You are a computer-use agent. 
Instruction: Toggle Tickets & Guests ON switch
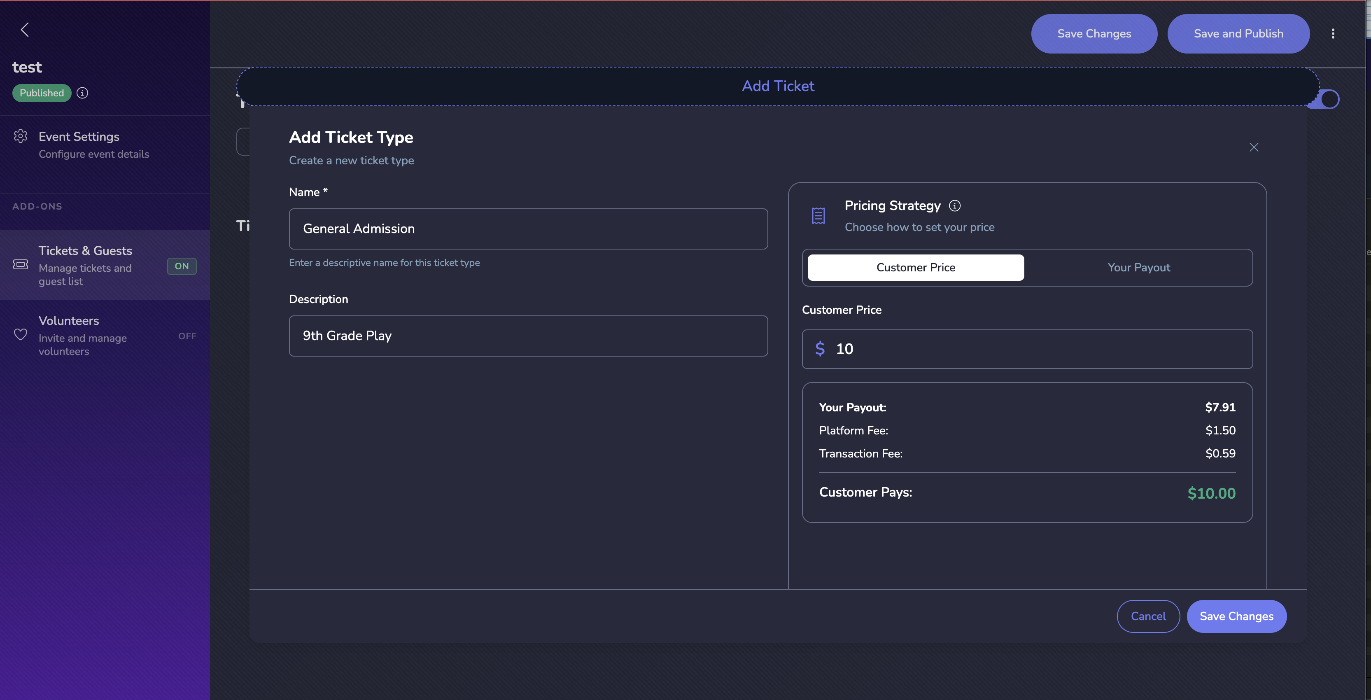(x=182, y=266)
